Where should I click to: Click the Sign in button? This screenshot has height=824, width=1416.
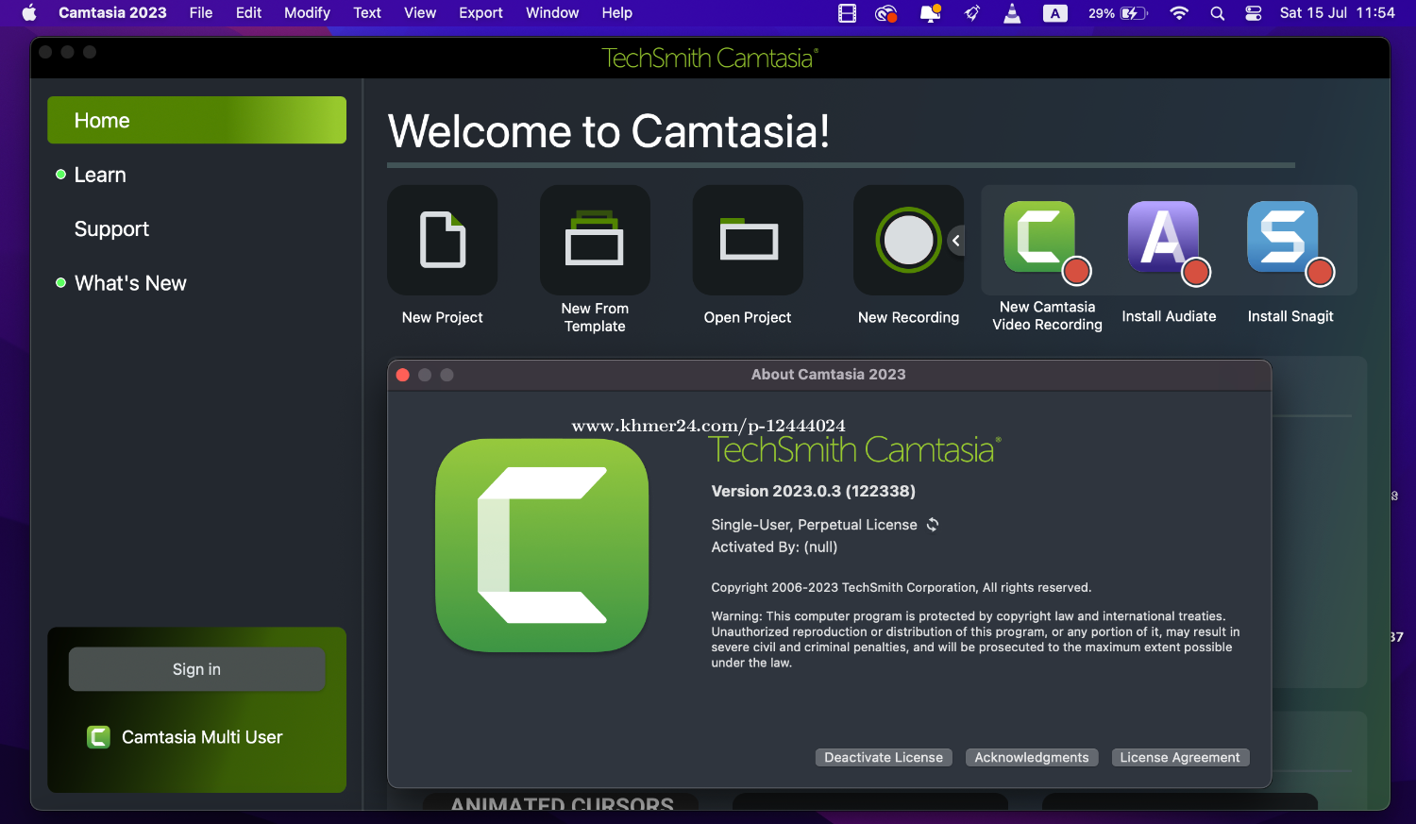pos(196,669)
